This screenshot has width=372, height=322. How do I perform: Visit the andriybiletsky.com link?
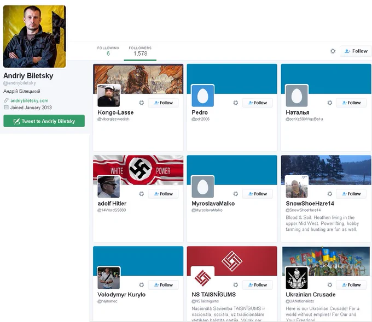pyautogui.click(x=30, y=100)
